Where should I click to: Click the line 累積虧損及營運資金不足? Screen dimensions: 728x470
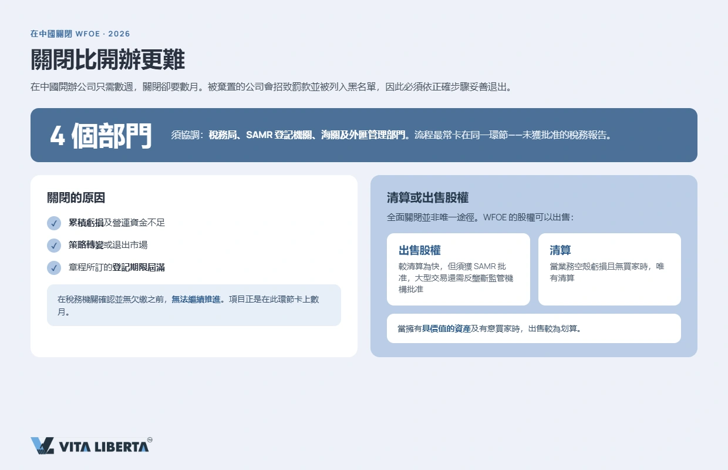click(x=117, y=223)
